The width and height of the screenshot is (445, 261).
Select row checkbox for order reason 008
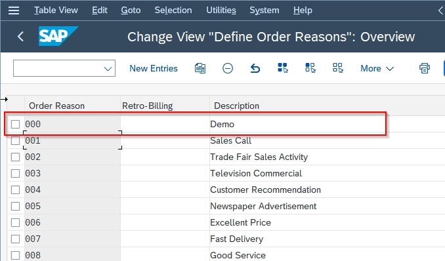coord(15,255)
